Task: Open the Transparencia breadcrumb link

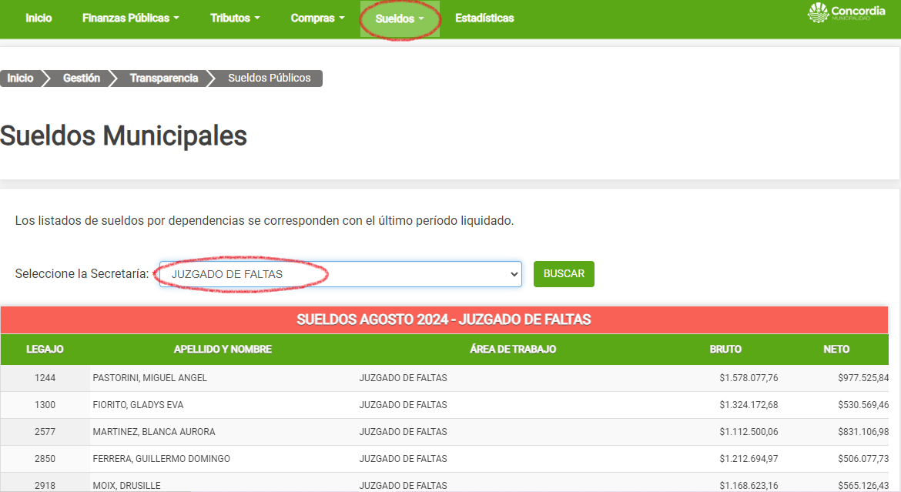Action: pos(163,79)
